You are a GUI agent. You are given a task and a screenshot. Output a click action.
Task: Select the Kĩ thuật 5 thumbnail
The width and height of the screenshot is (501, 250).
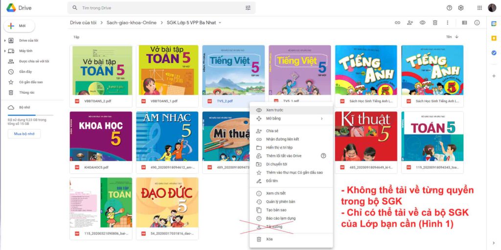click(366, 136)
